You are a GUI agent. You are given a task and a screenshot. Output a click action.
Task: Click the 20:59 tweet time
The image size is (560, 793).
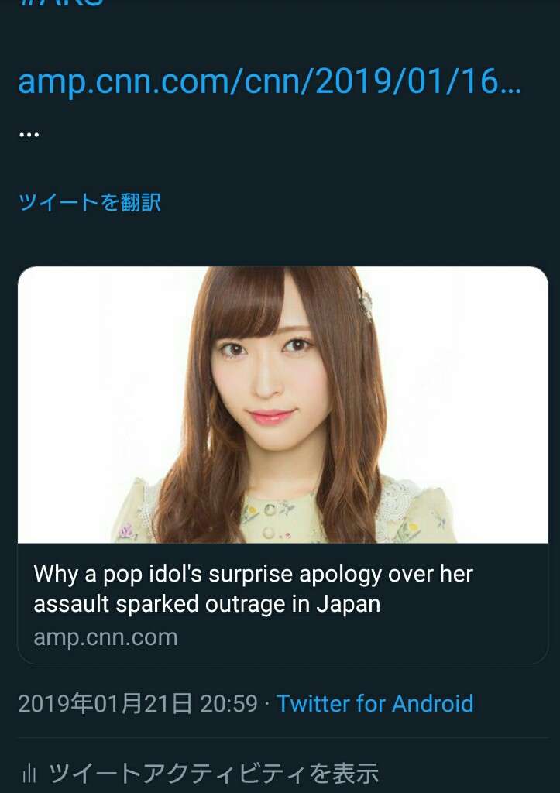228,703
